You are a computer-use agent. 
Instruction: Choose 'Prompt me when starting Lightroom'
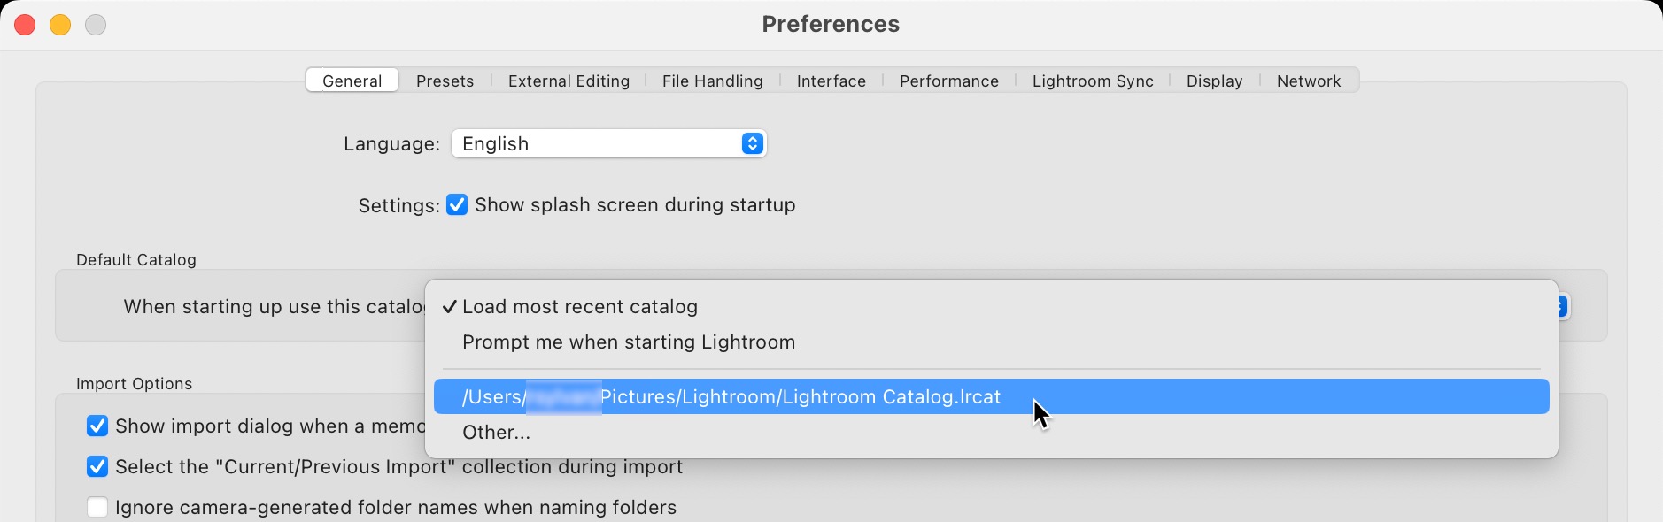tap(629, 342)
